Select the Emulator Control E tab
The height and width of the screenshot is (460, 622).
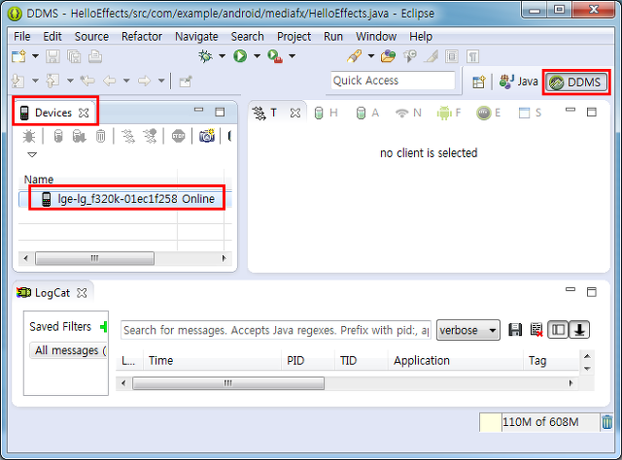(489, 113)
